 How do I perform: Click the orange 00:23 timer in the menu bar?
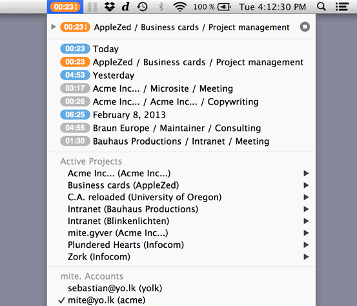[x=65, y=7]
